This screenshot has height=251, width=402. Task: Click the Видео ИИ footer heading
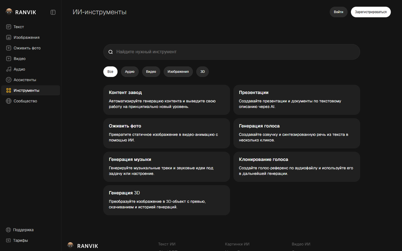coord(301,244)
